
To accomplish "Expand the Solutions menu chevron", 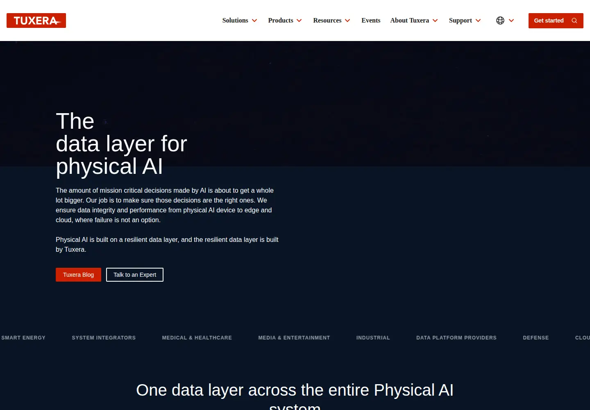I will click(x=254, y=20).
